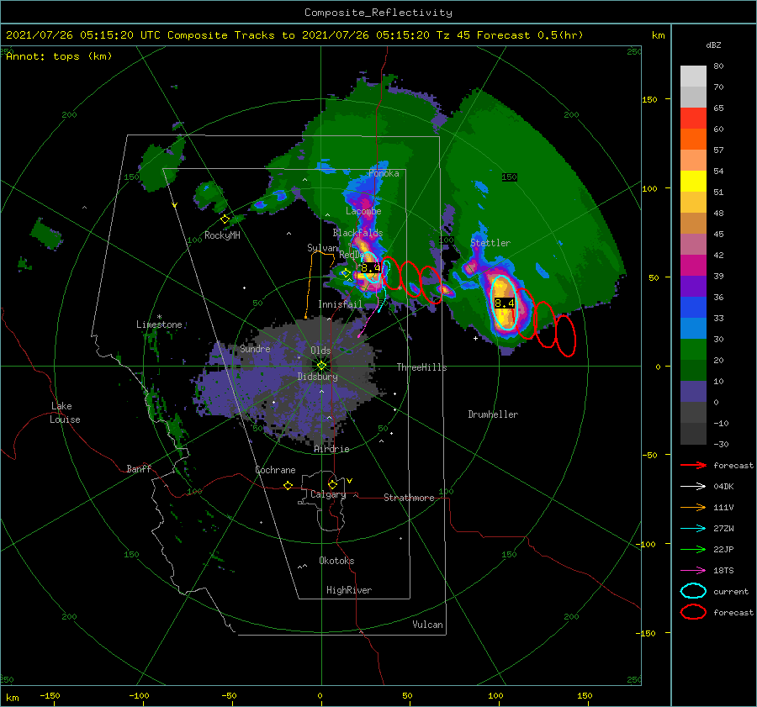757x707 pixels.
Task: Click the yellow diamond marker at Olds
Action: [321, 366]
